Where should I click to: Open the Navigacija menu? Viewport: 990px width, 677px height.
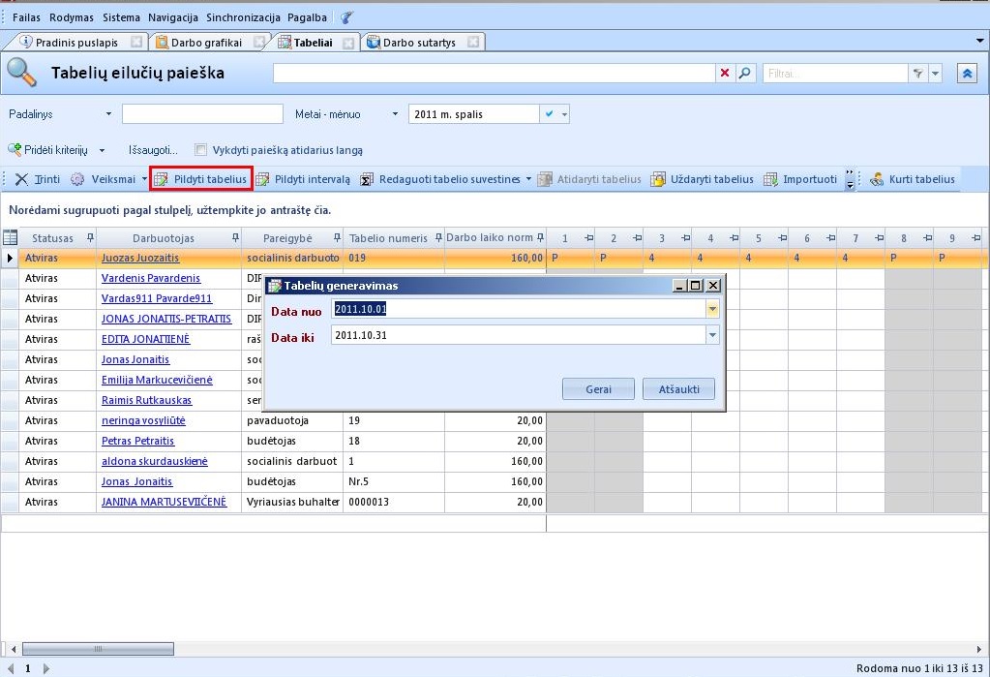pos(173,17)
